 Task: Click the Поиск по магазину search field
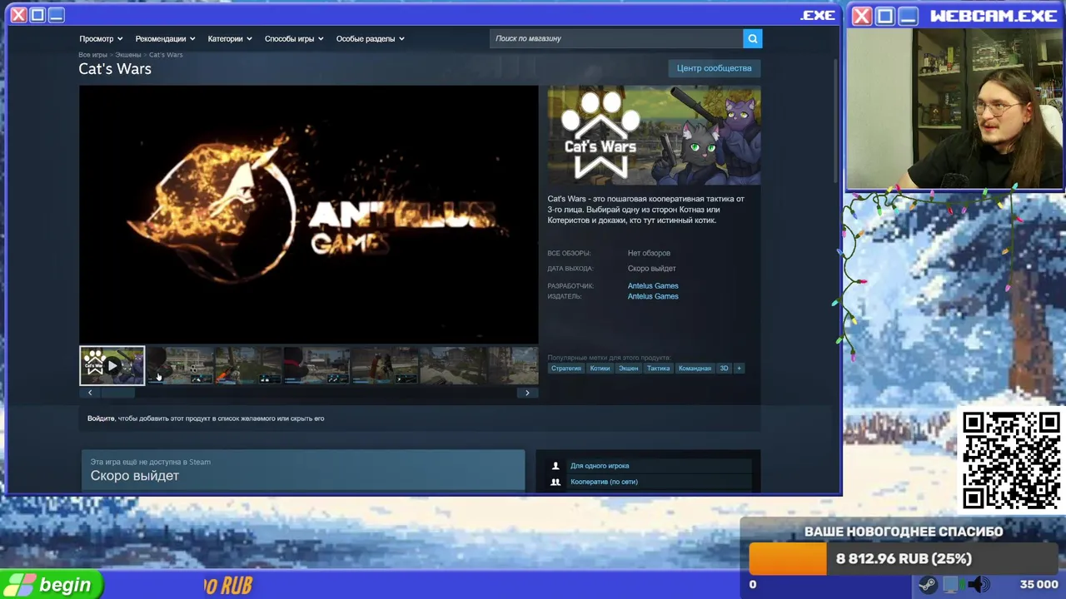pyautogui.click(x=616, y=38)
